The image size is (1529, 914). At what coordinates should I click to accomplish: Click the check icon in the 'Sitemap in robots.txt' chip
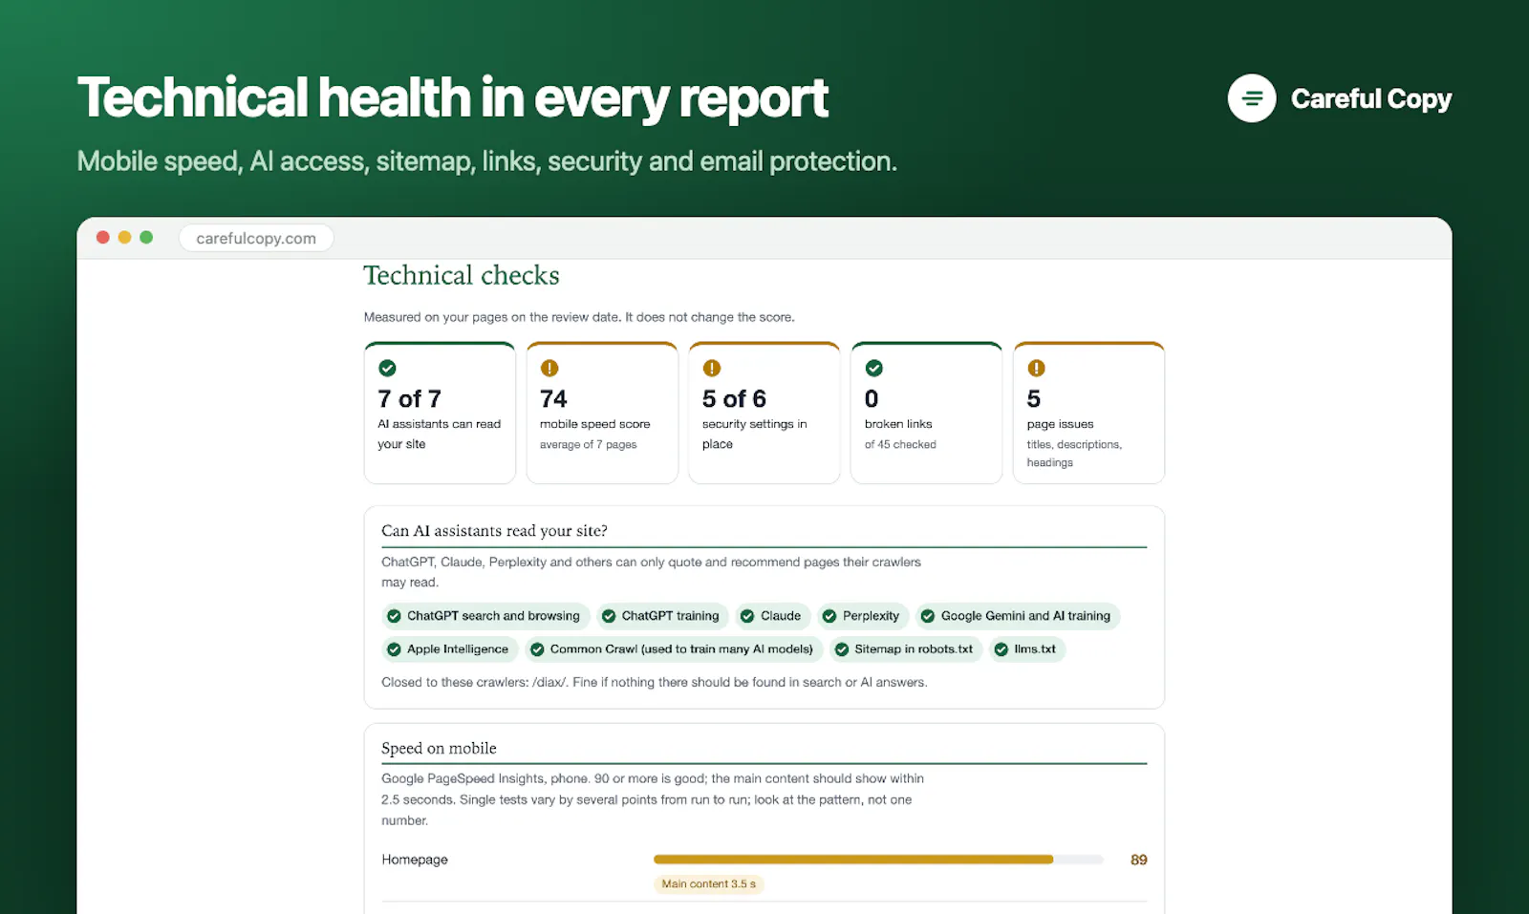pos(842,649)
